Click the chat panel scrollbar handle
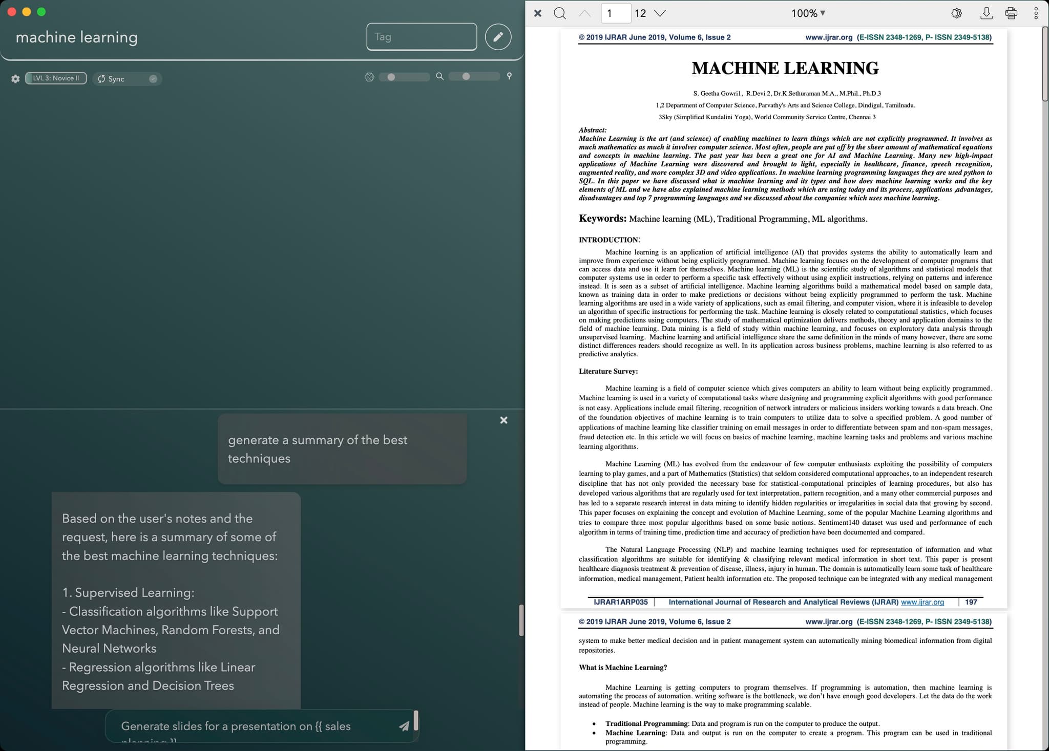The height and width of the screenshot is (751, 1049). click(x=521, y=620)
